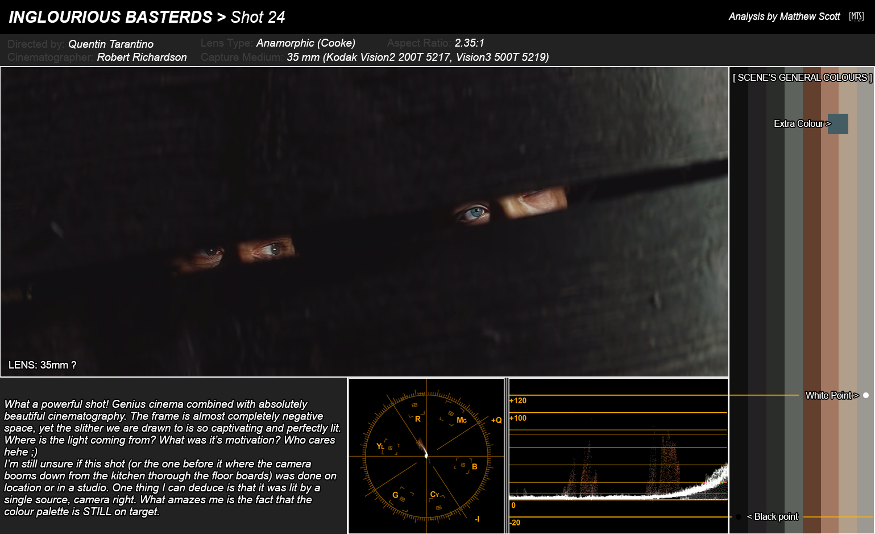Click the vectorscope centre trace point
The width and height of the screenshot is (875, 534).
point(426,456)
